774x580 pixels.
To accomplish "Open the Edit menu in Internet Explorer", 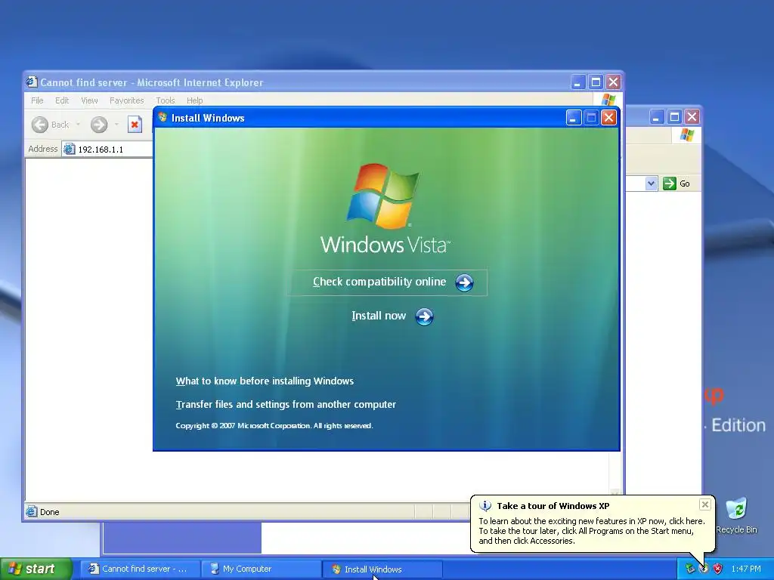I will point(62,100).
